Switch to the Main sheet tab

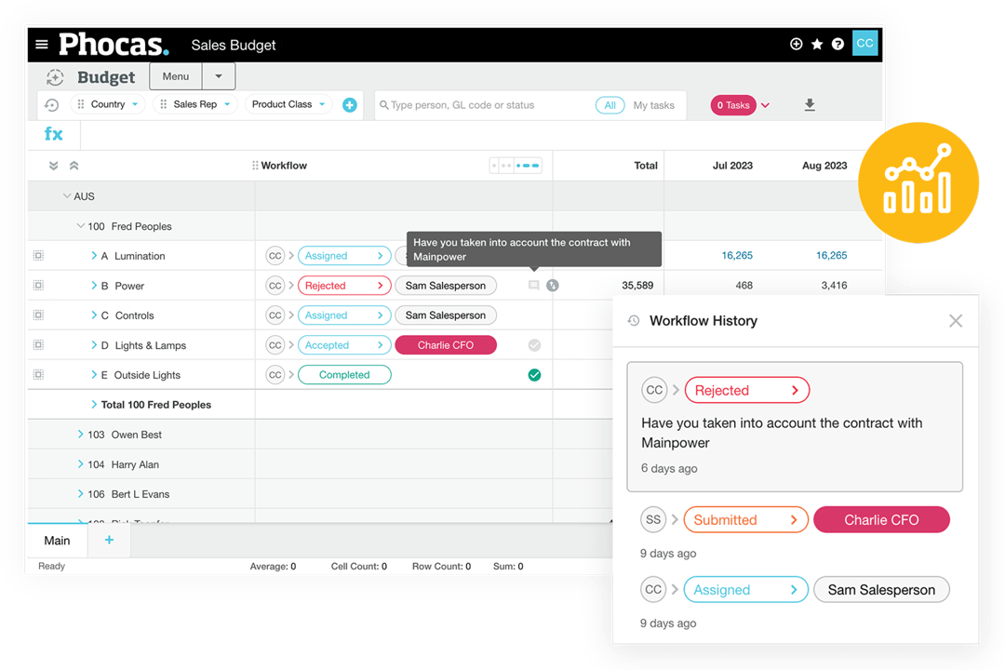coord(56,541)
